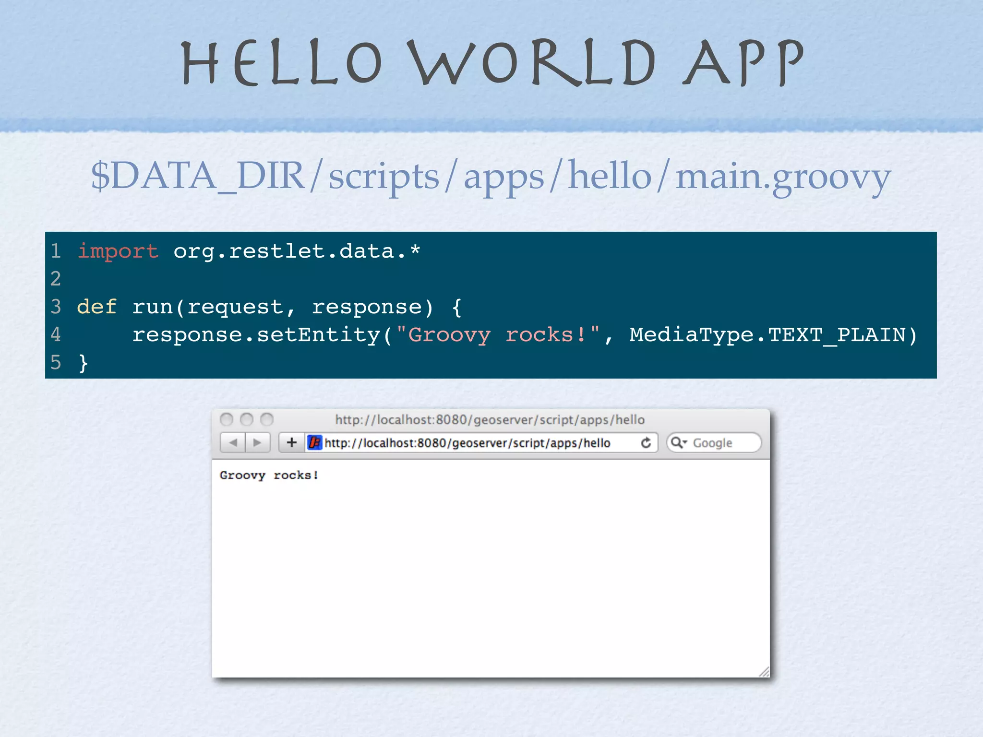Reload the page with the refresh icon
The height and width of the screenshot is (737, 983).
tap(646, 442)
